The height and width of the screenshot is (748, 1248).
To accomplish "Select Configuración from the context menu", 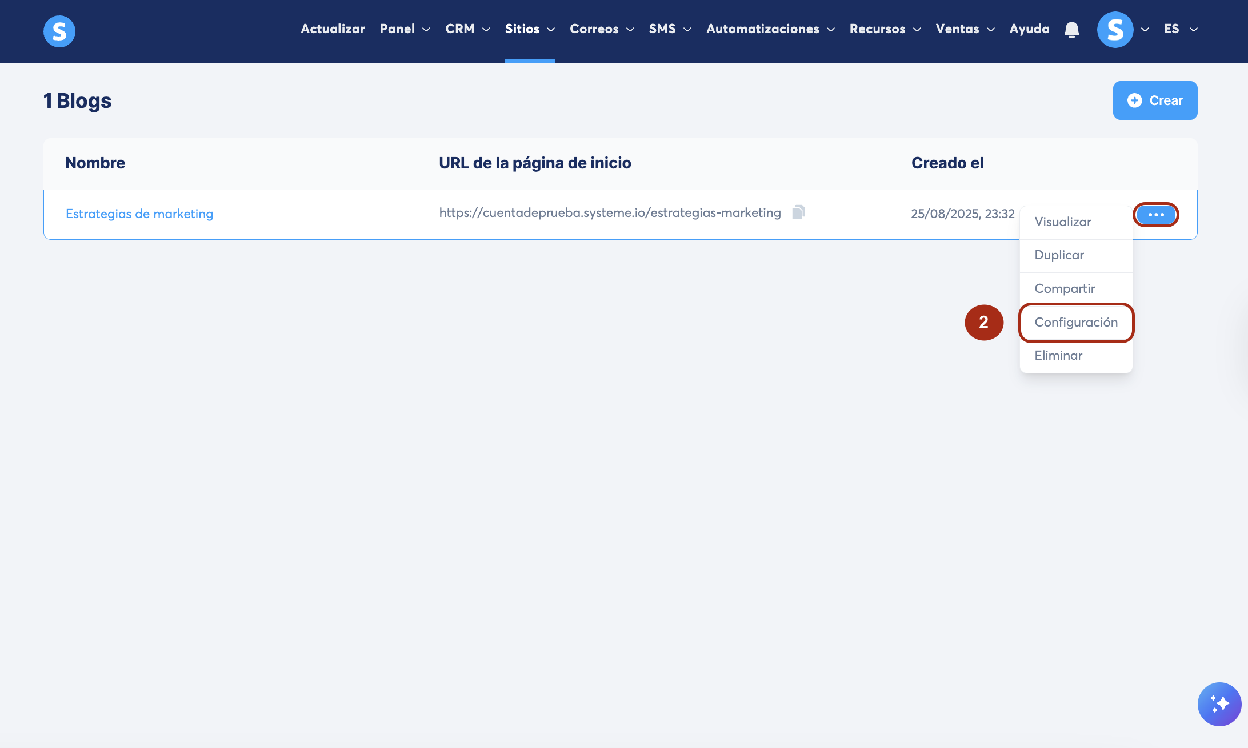I will click(1076, 323).
